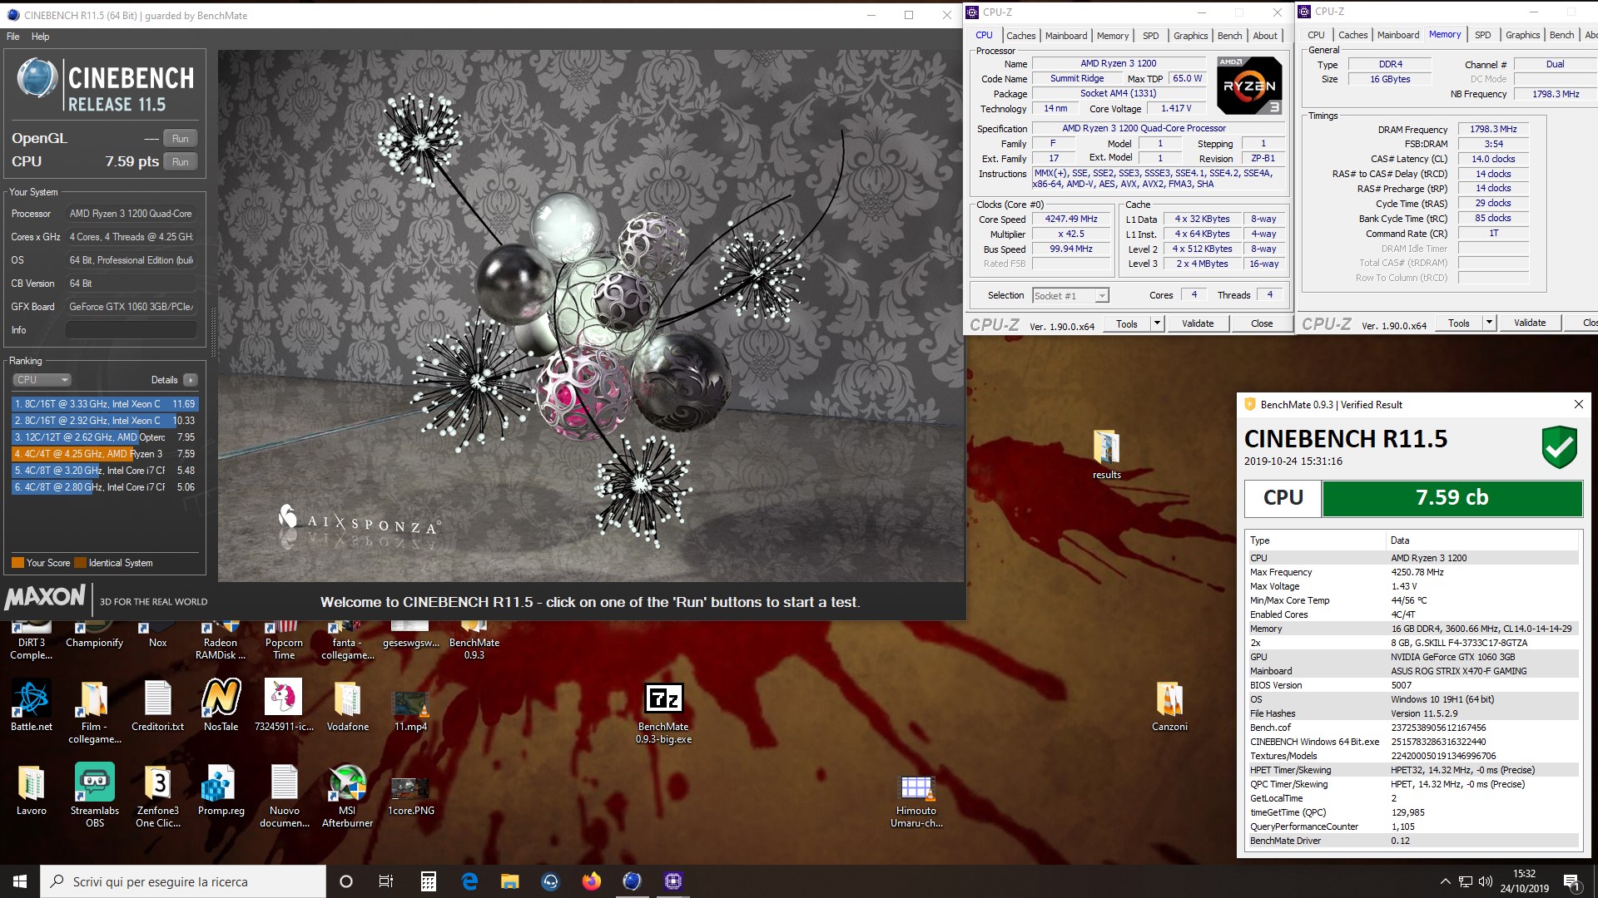Open the Nox desktop shortcut

157,636
